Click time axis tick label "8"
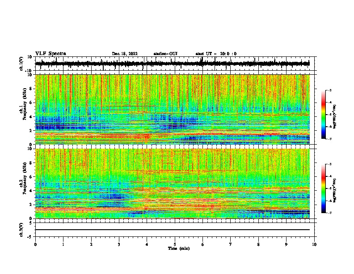This screenshot has width=354, height=274. (x=258, y=244)
